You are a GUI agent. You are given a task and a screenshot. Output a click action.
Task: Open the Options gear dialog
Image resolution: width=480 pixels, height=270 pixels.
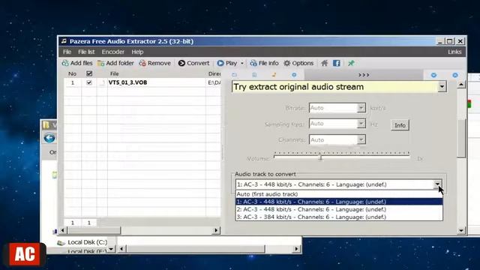298,63
